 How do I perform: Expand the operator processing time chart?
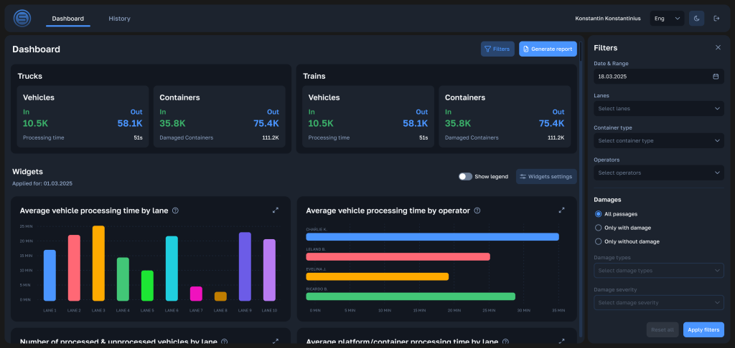click(561, 211)
